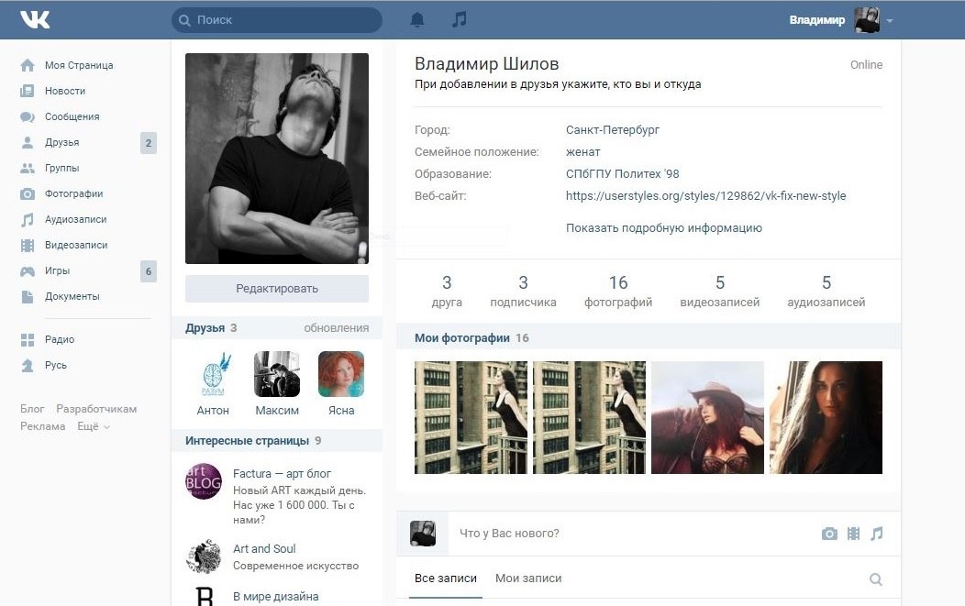Screen dimensions: 965x606
Task: Attach a photo via camera icon in post box
Action: [829, 534]
